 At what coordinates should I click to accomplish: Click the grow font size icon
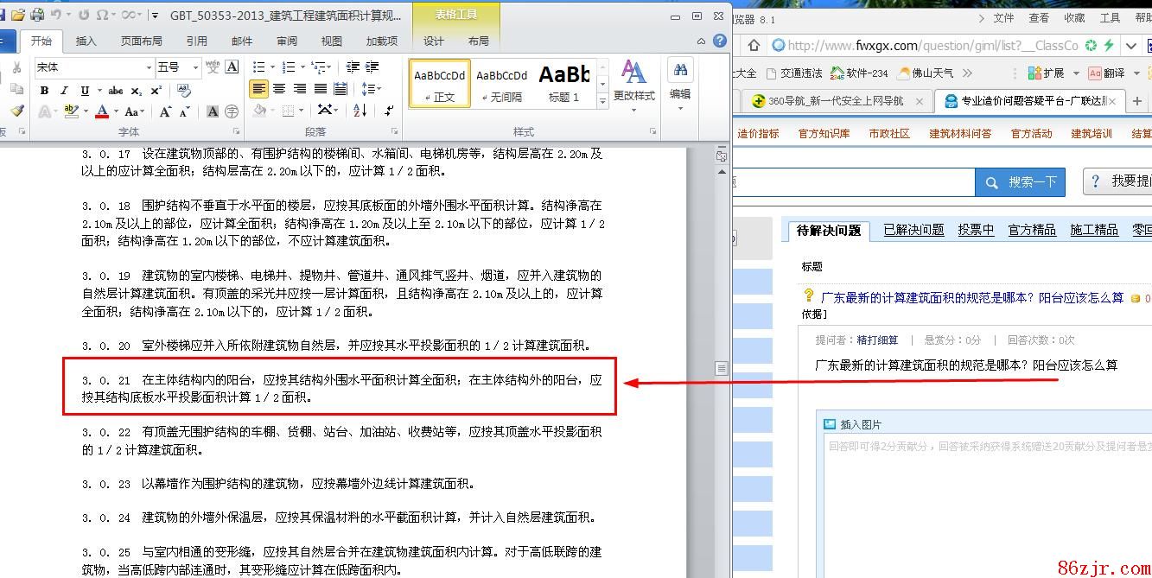[165, 111]
